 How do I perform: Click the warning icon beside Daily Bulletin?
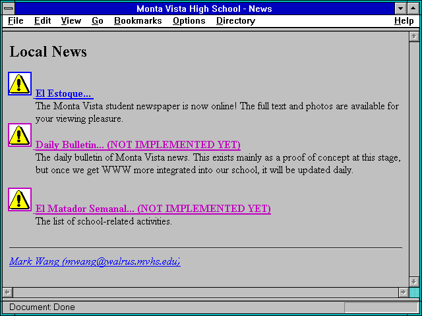[20, 135]
